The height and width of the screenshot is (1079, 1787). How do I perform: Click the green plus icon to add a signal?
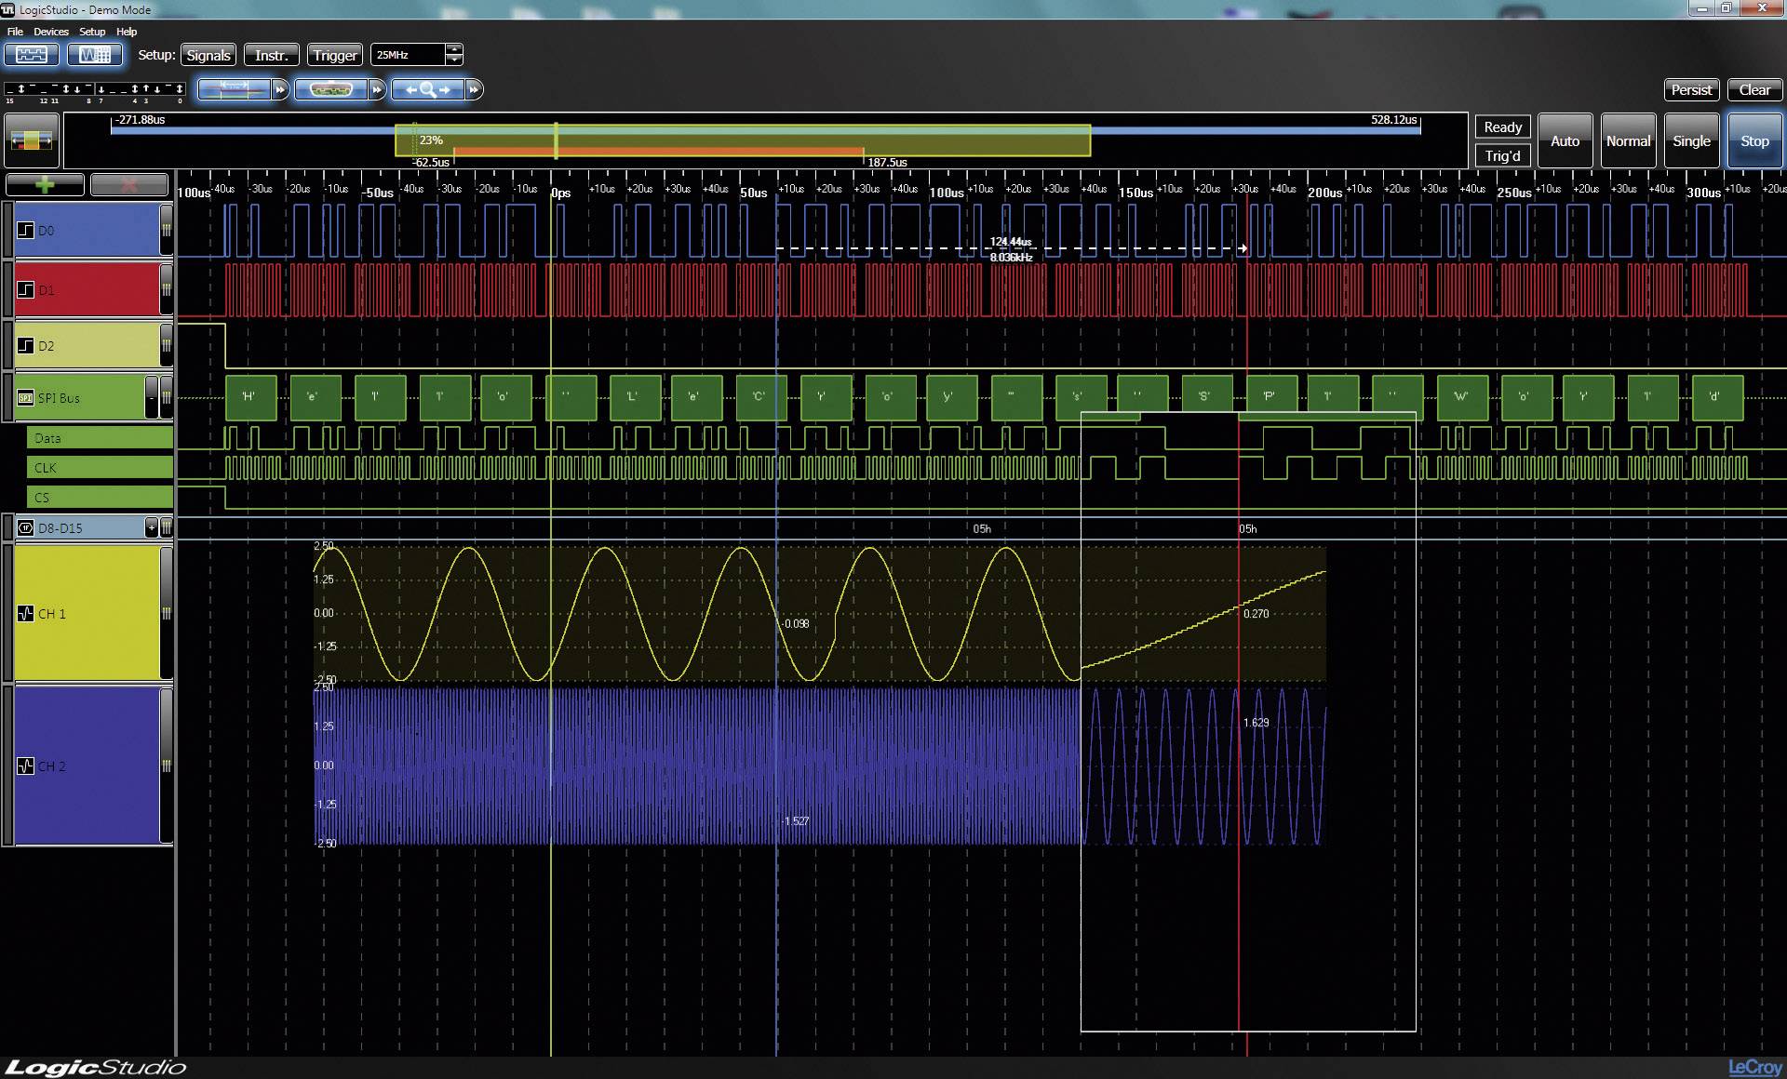pos(45,183)
